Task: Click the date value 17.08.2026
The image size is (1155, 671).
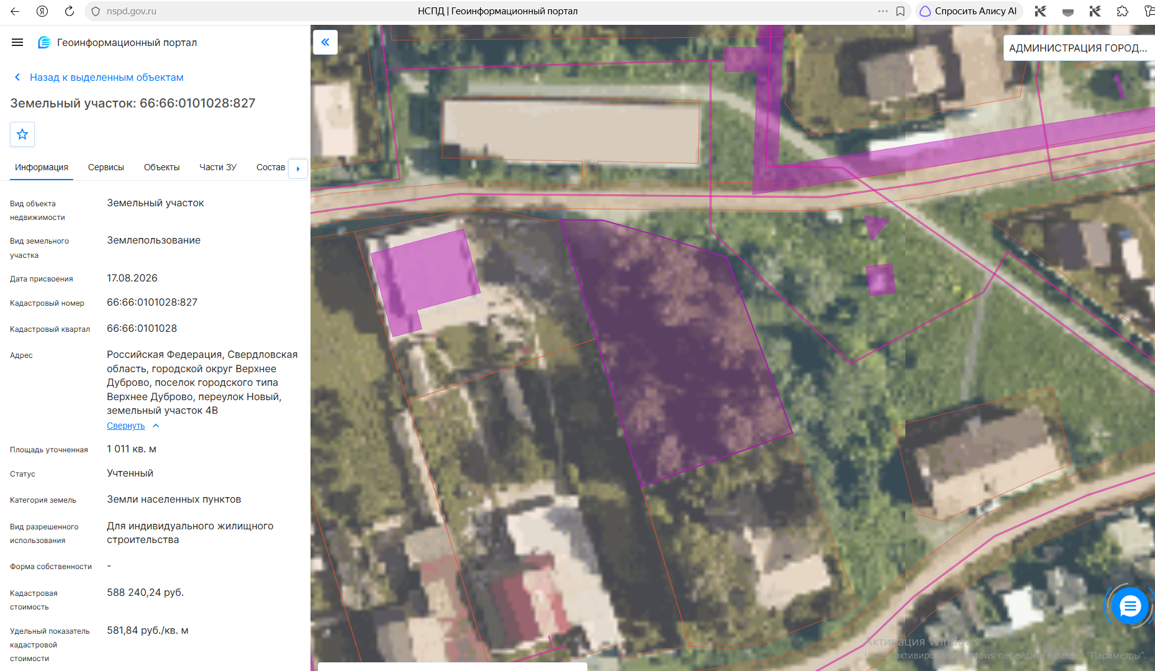Action: pyautogui.click(x=132, y=278)
